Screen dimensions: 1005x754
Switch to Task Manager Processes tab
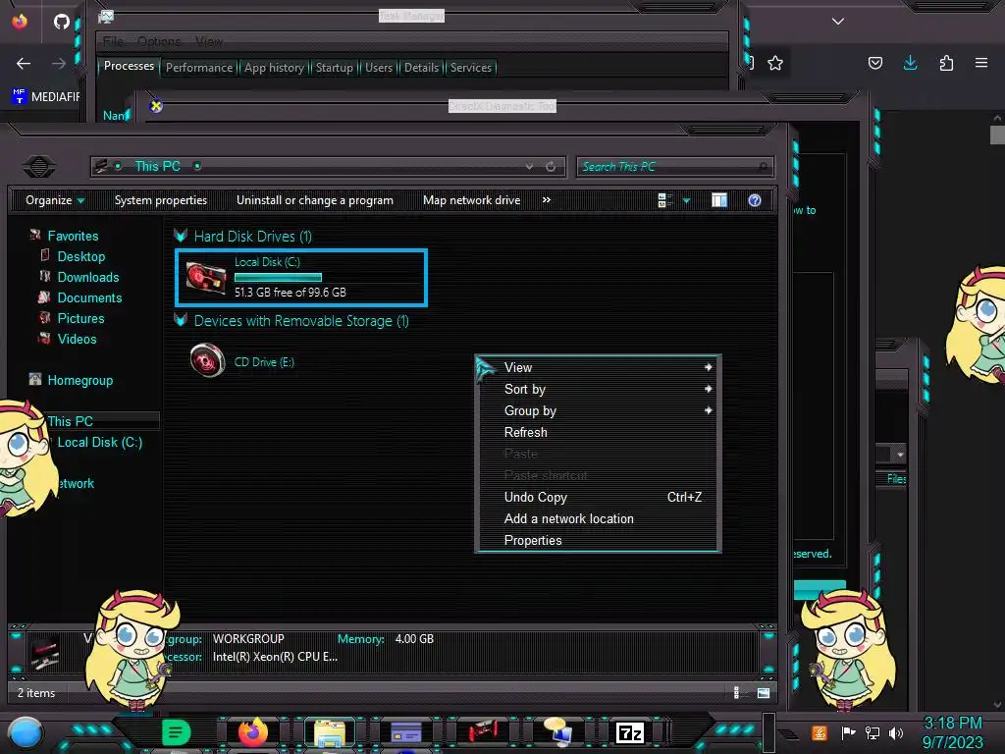(129, 66)
